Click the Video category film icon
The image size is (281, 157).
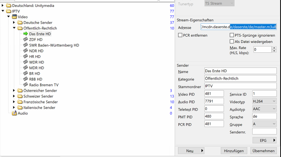14,17
